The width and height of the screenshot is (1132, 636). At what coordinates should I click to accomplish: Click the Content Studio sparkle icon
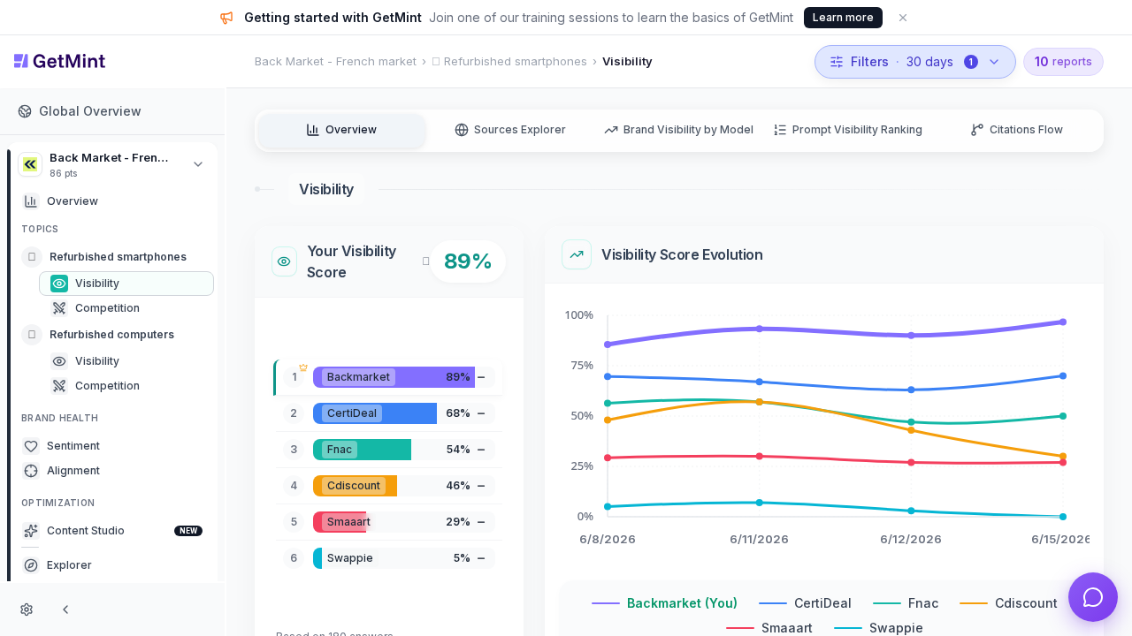point(31,531)
